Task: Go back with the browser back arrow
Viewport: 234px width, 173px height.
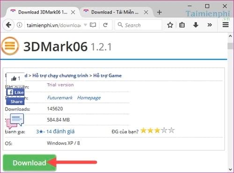Action: (8, 25)
